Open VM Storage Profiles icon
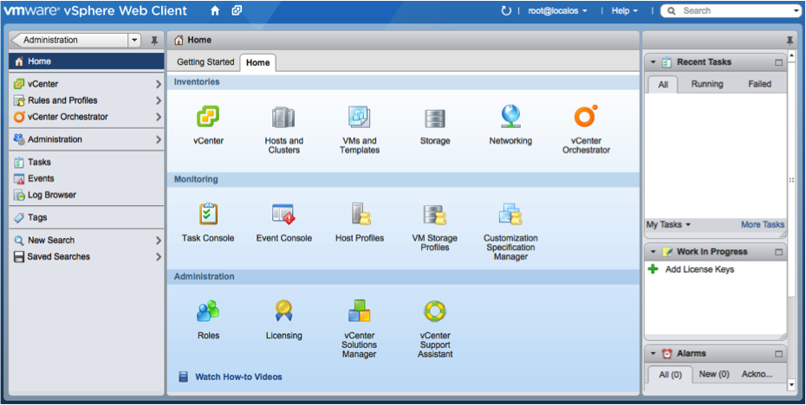Screen dimensions: 806x405 click(435, 215)
